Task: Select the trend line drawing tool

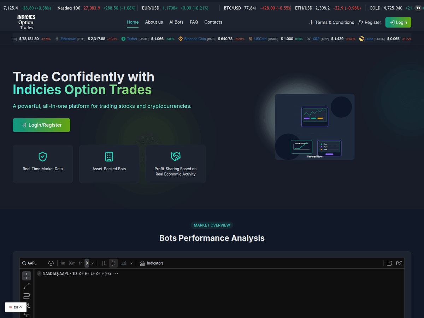Action: (x=26, y=286)
